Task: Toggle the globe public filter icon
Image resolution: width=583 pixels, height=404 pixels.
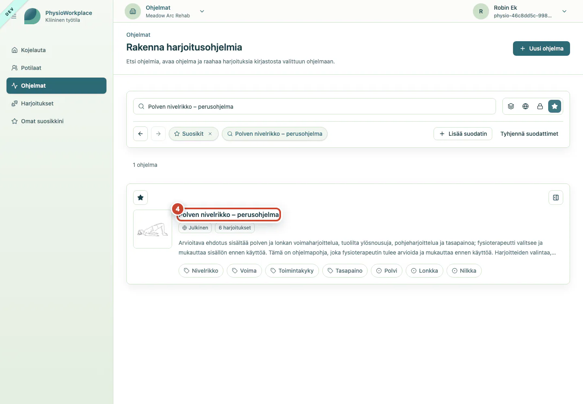Action: pos(526,106)
